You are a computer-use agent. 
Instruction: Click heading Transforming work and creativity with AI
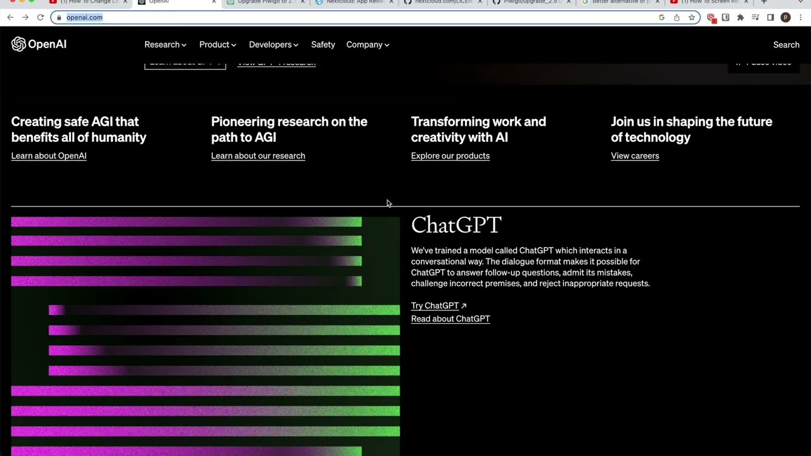478,129
